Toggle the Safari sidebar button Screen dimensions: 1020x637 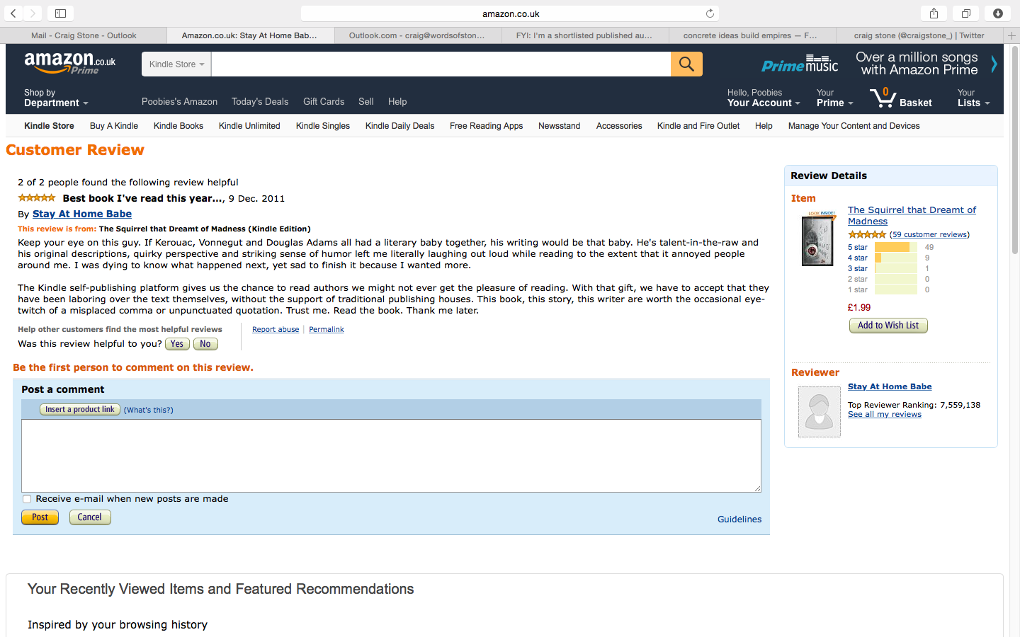coord(61,13)
